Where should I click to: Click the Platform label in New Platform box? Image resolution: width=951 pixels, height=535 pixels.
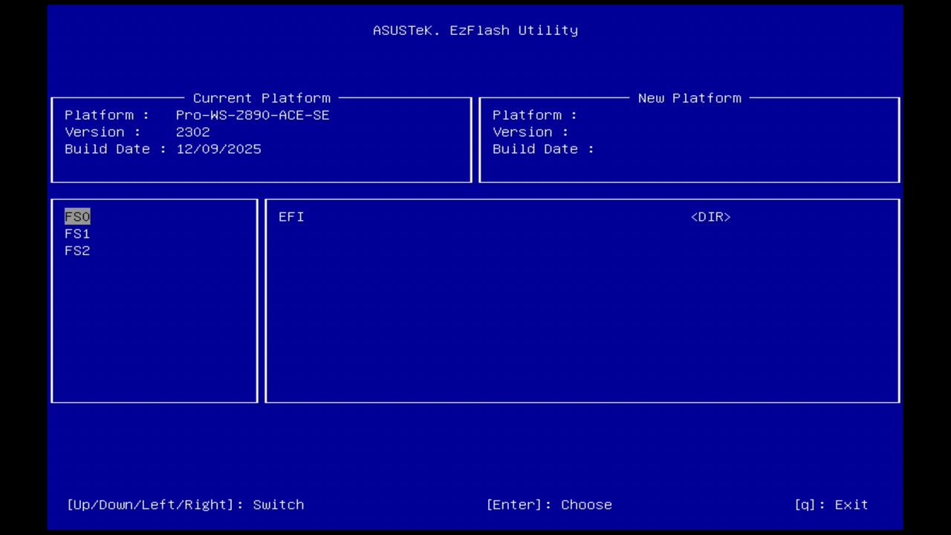527,114
